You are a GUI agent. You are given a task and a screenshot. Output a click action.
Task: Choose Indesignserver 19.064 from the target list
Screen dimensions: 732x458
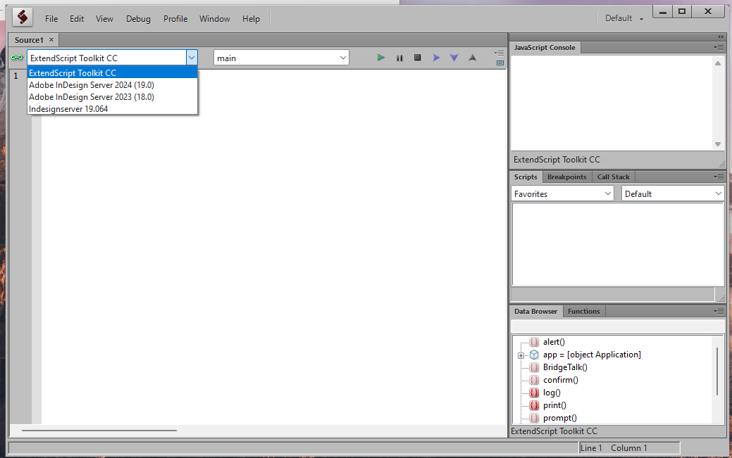coord(112,108)
